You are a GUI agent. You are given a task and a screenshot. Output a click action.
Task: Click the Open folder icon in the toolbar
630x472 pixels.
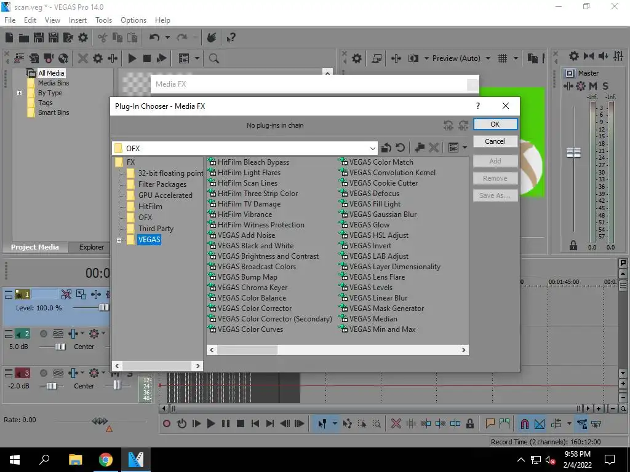(x=24, y=37)
